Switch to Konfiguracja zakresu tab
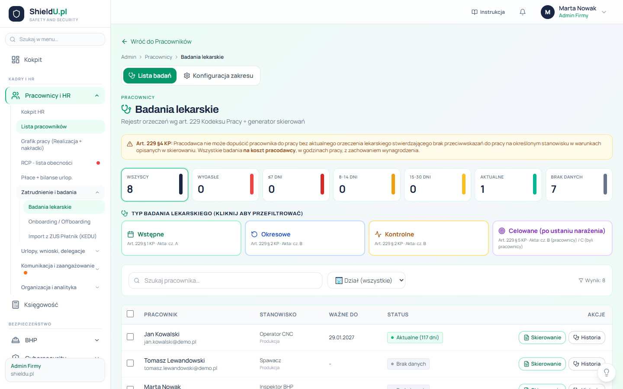 pyautogui.click(x=218, y=76)
